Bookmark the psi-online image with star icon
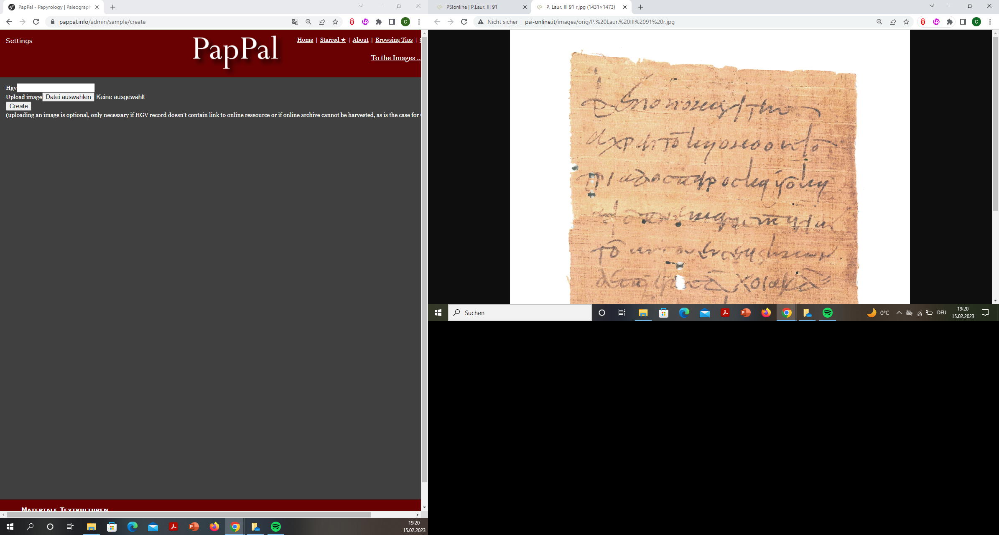This screenshot has height=535, width=999. [906, 22]
